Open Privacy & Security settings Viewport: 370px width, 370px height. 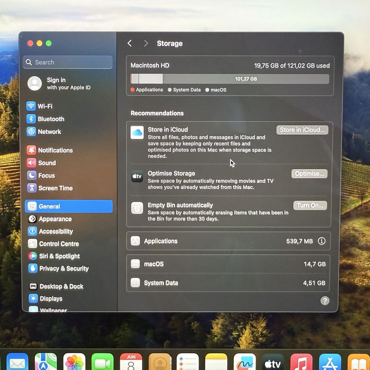pos(58,268)
